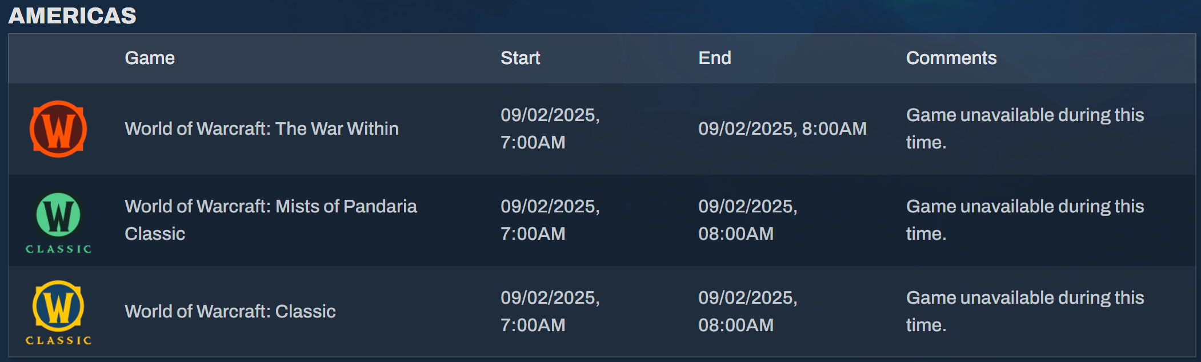This screenshot has height=362, width=1201.
Task: Select The War Within 8:00AM end time
Action: pyautogui.click(x=783, y=128)
